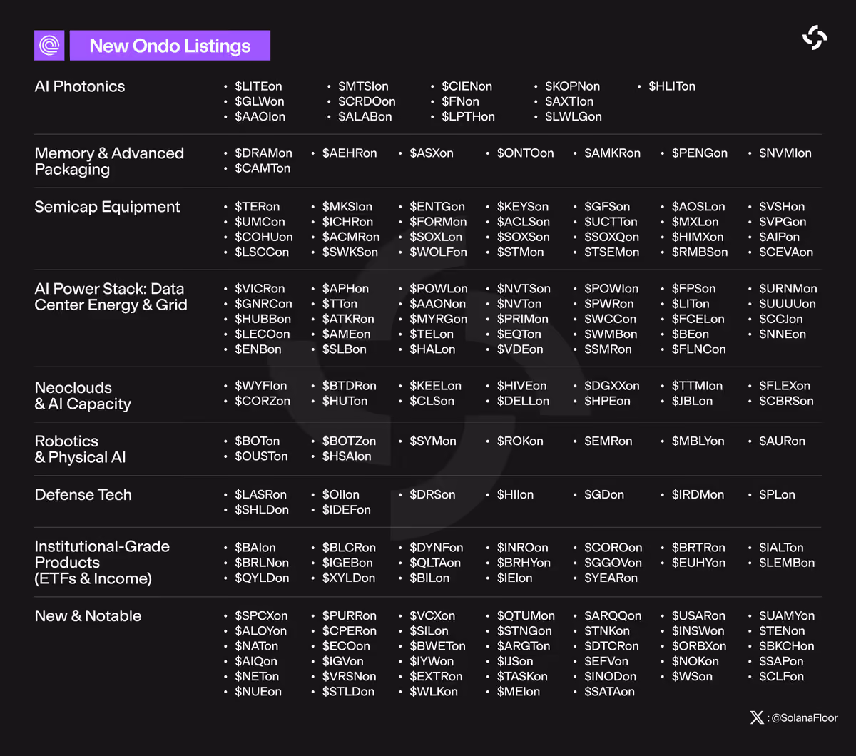
Task: Select the Semicap Equipment heading
Action: click(x=108, y=207)
